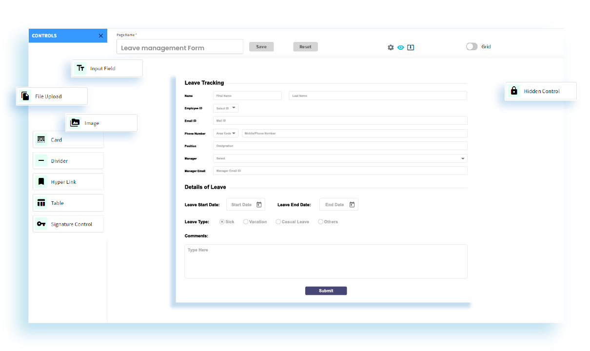Screen dimensions: 590x351
Task: Select the Image control
Action: click(101, 122)
